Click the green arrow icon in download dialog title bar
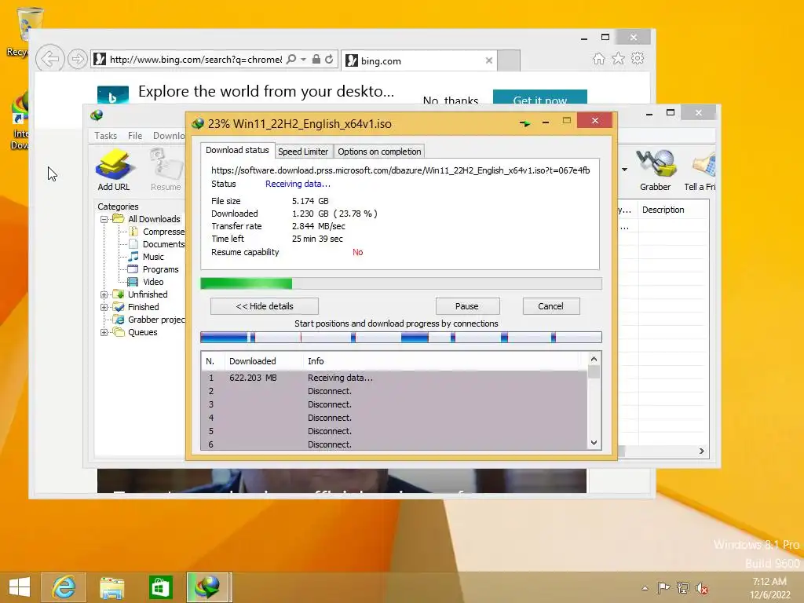The width and height of the screenshot is (804, 603). point(524,123)
